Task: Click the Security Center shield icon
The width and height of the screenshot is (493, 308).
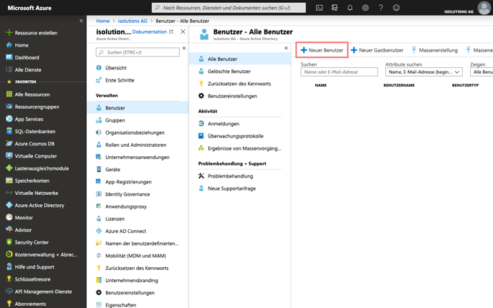Action: (9, 242)
